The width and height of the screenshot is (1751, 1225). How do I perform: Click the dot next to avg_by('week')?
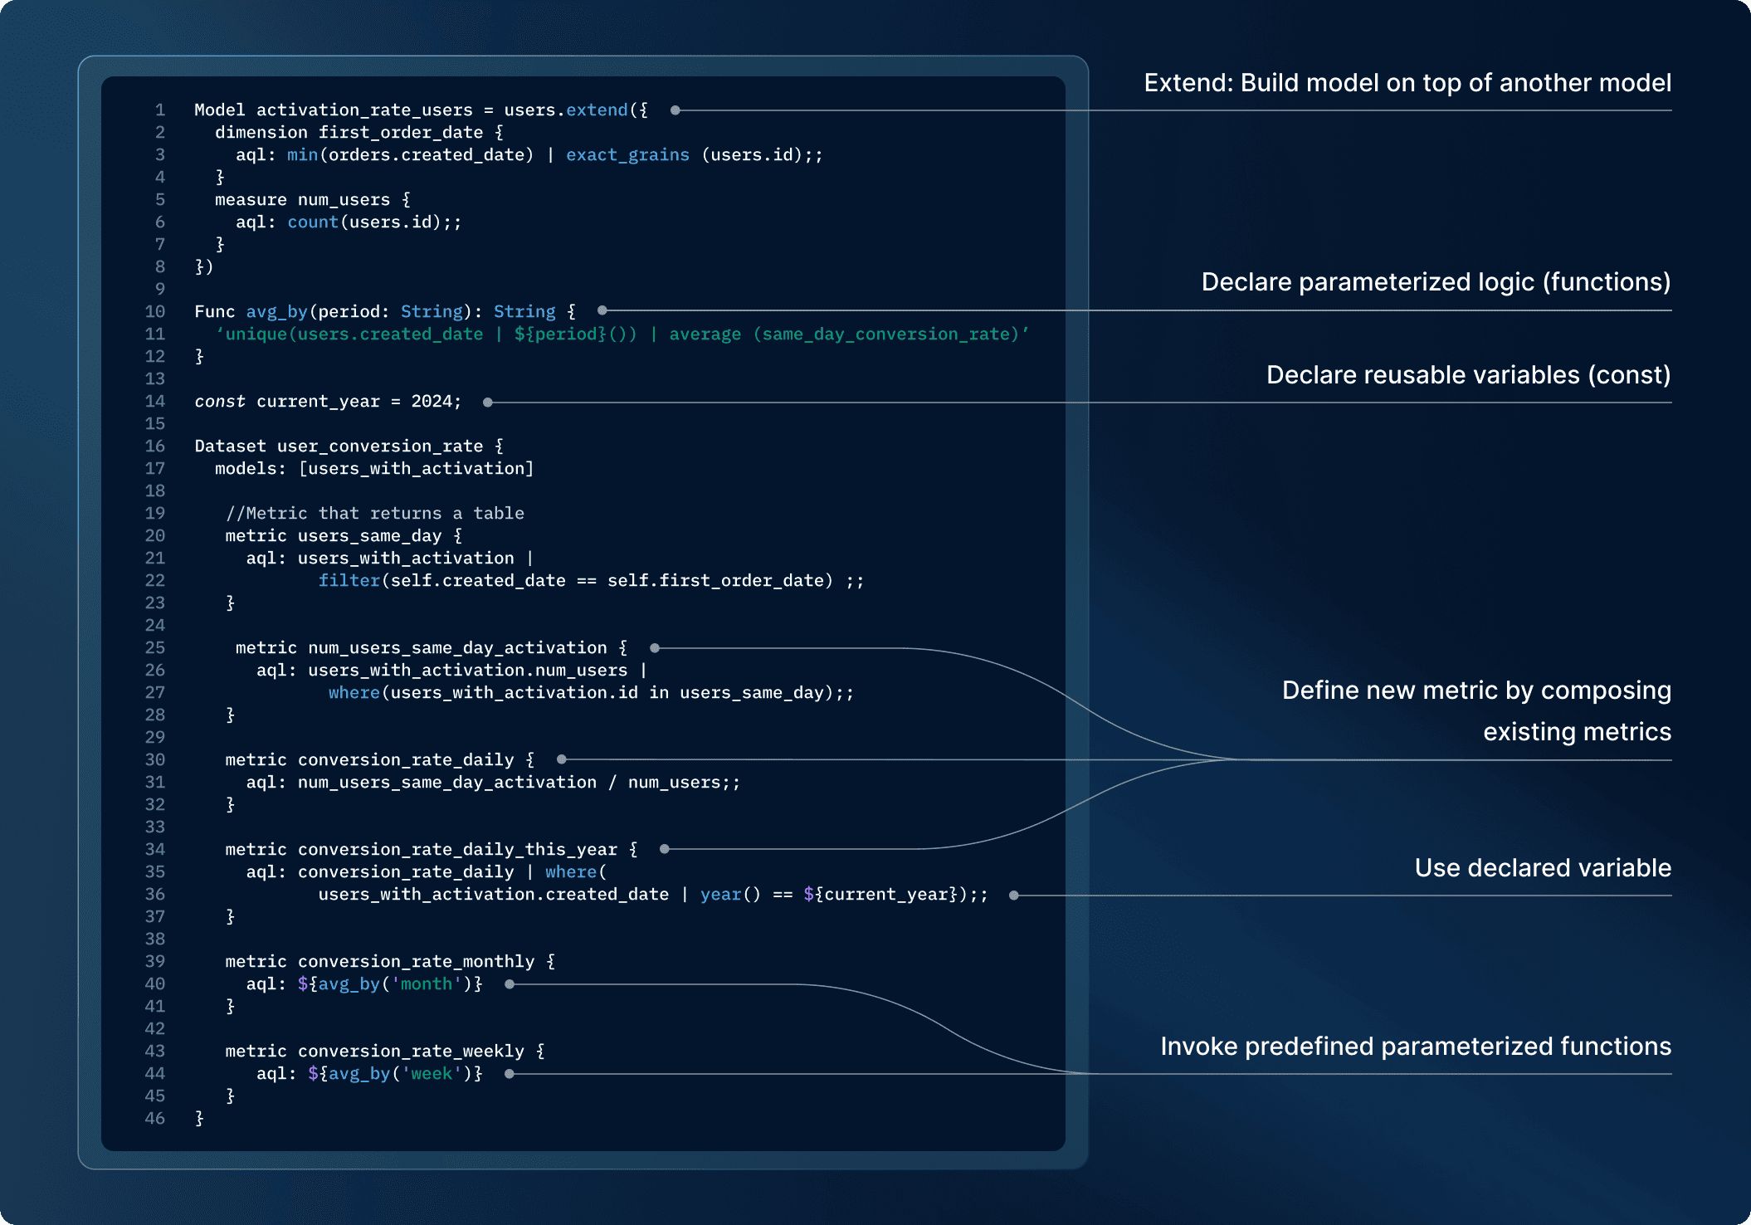(510, 1074)
